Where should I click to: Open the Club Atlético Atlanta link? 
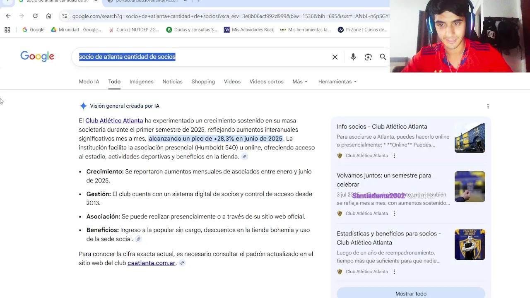pyautogui.click(x=114, y=121)
